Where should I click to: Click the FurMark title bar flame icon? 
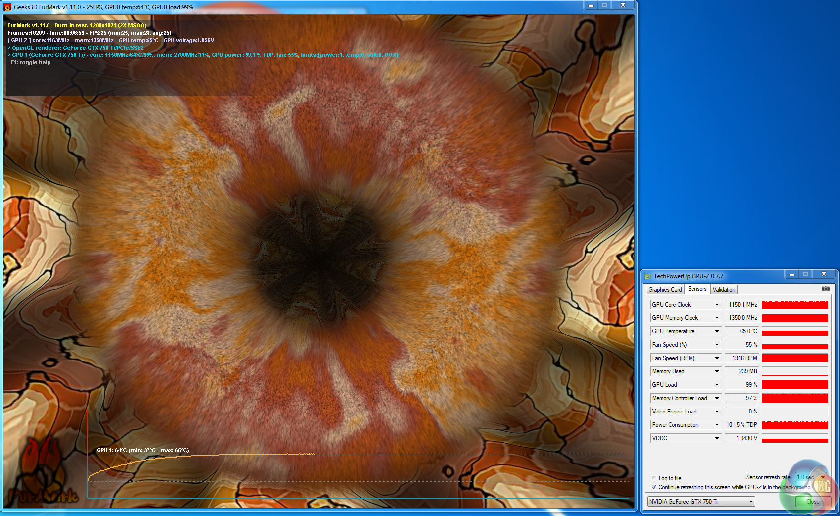tap(7, 7)
